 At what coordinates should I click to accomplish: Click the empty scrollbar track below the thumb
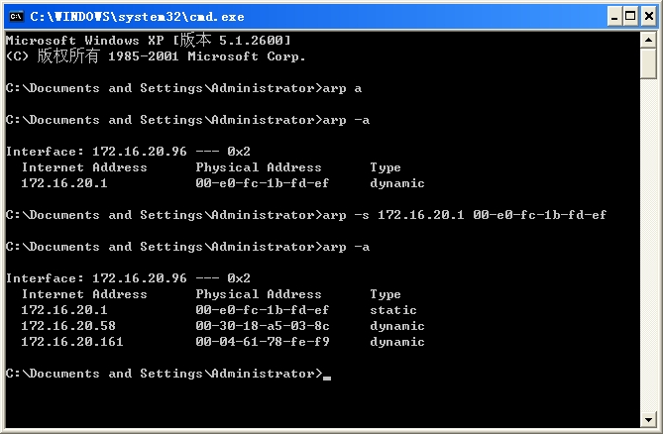pos(648,248)
